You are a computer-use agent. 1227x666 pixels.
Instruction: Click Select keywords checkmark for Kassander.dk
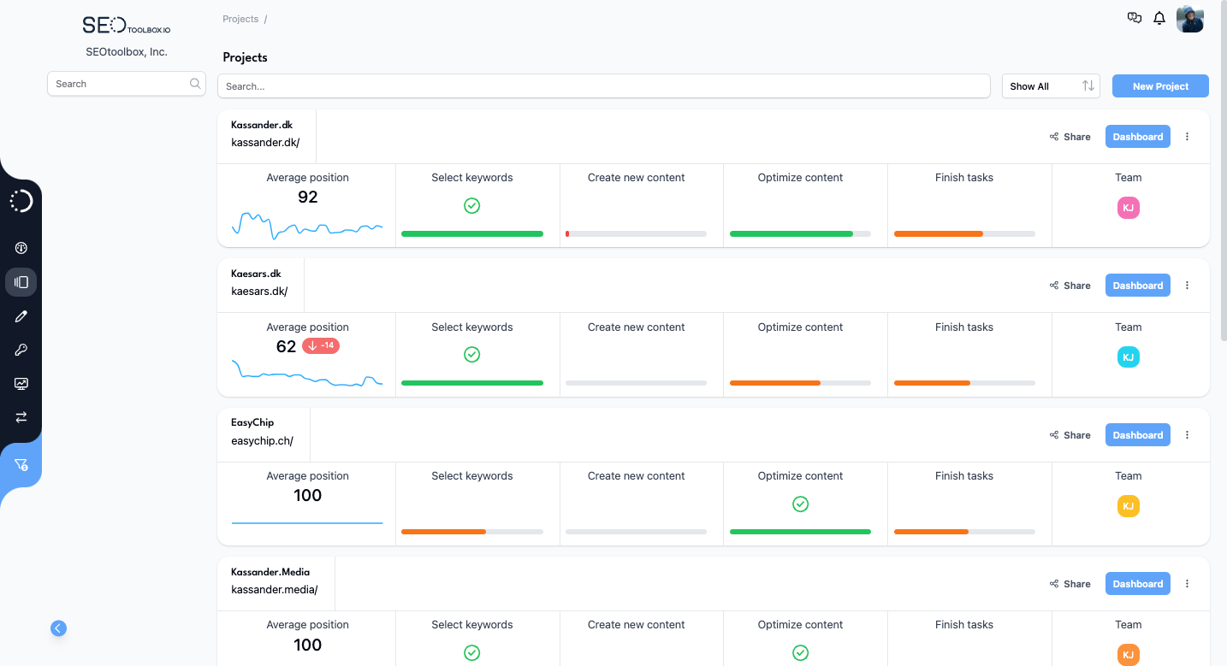pyautogui.click(x=471, y=205)
